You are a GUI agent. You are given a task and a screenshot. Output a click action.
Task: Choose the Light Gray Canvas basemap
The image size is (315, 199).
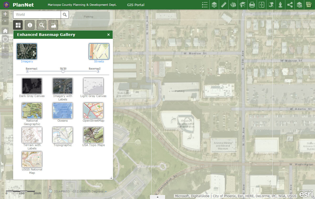(94, 86)
